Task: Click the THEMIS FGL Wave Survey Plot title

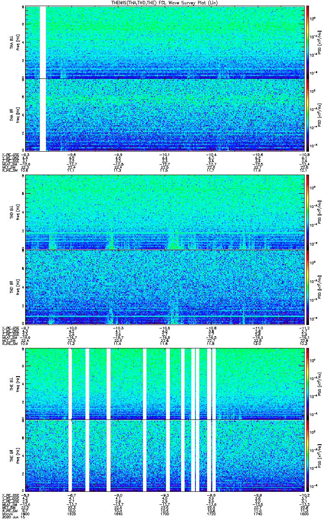Action: click(165, 3)
